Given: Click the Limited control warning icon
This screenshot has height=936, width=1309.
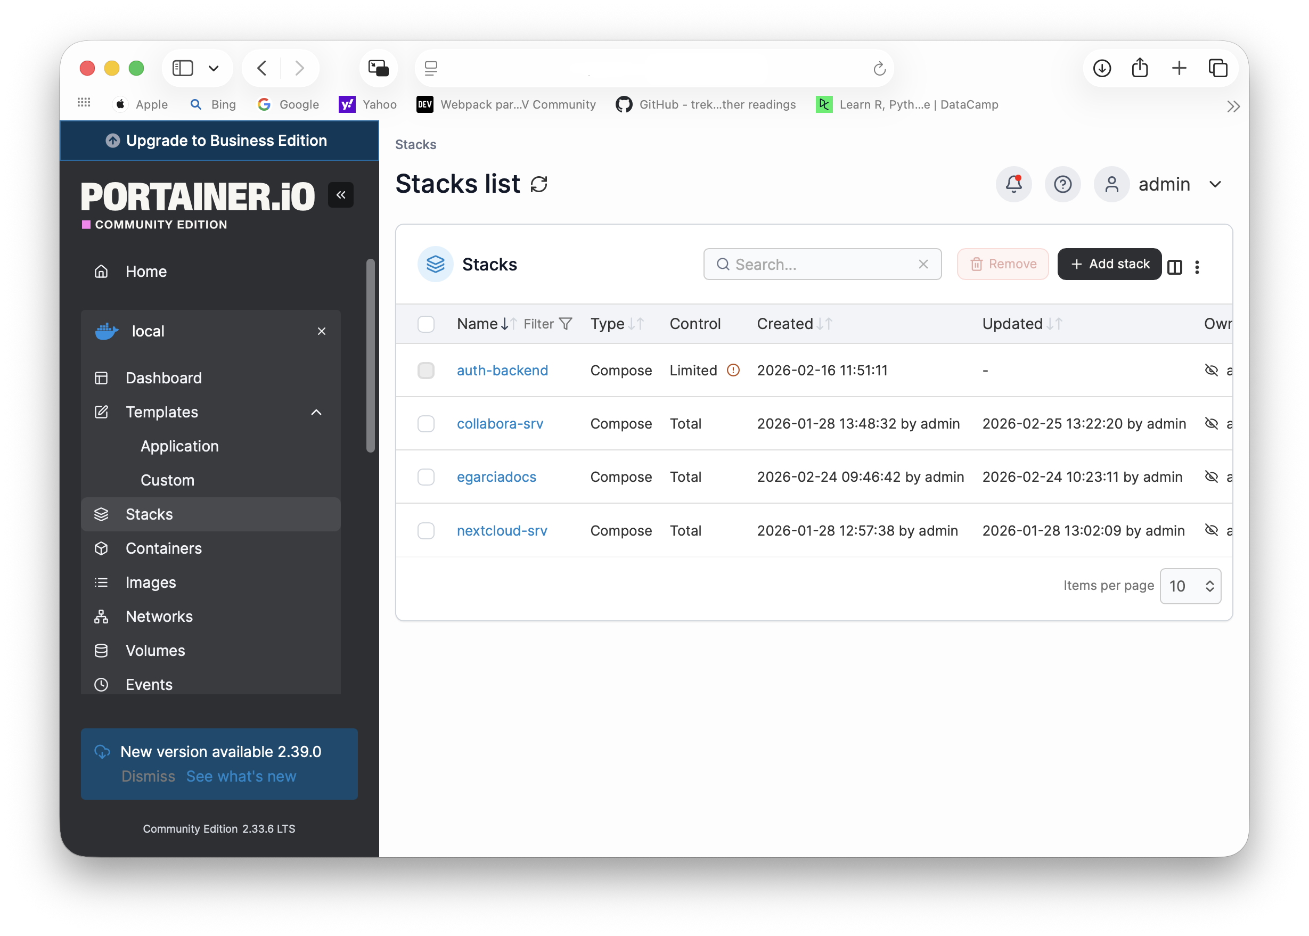Looking at the screenshot, I should click(x=733, y=370).
